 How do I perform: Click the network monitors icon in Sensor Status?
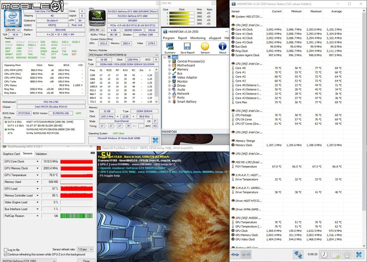pyautogui.click(x=298, y=254)
